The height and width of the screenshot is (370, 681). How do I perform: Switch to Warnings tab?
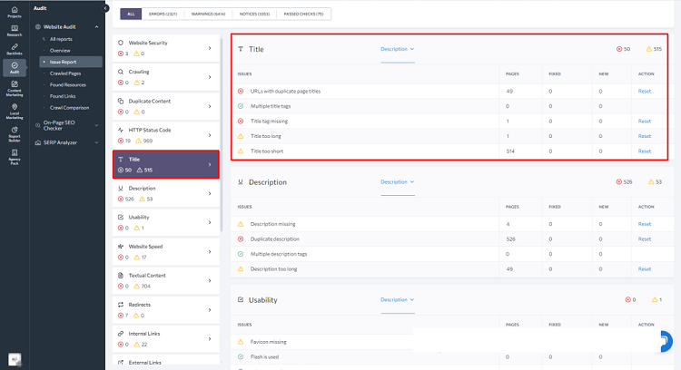(x=208, y=14)
